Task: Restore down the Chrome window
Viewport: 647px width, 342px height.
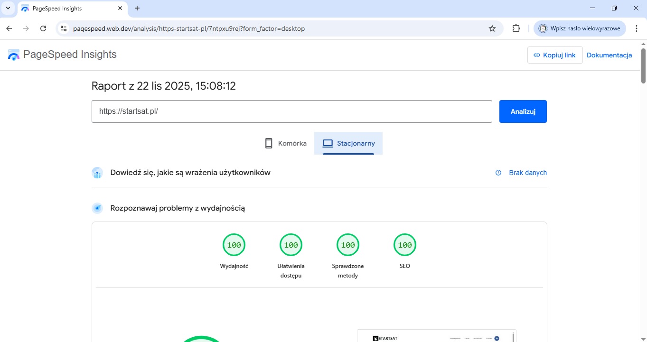Action: point(614,8)
